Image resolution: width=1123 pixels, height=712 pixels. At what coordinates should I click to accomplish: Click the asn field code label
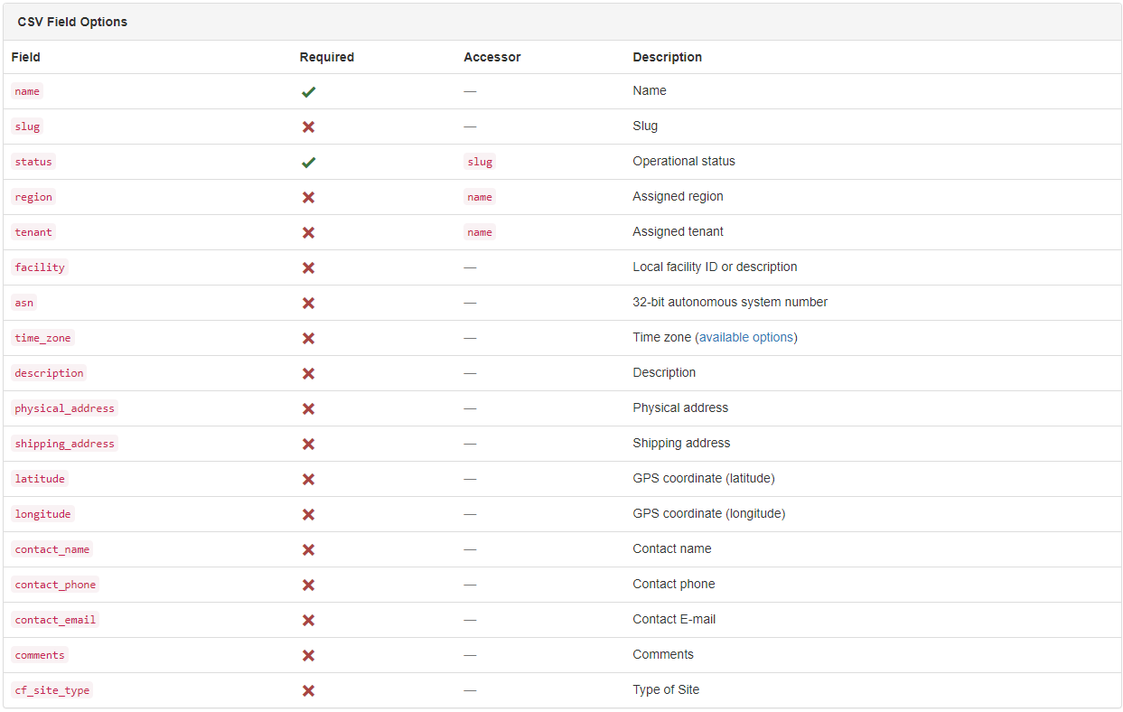[24, 303]
